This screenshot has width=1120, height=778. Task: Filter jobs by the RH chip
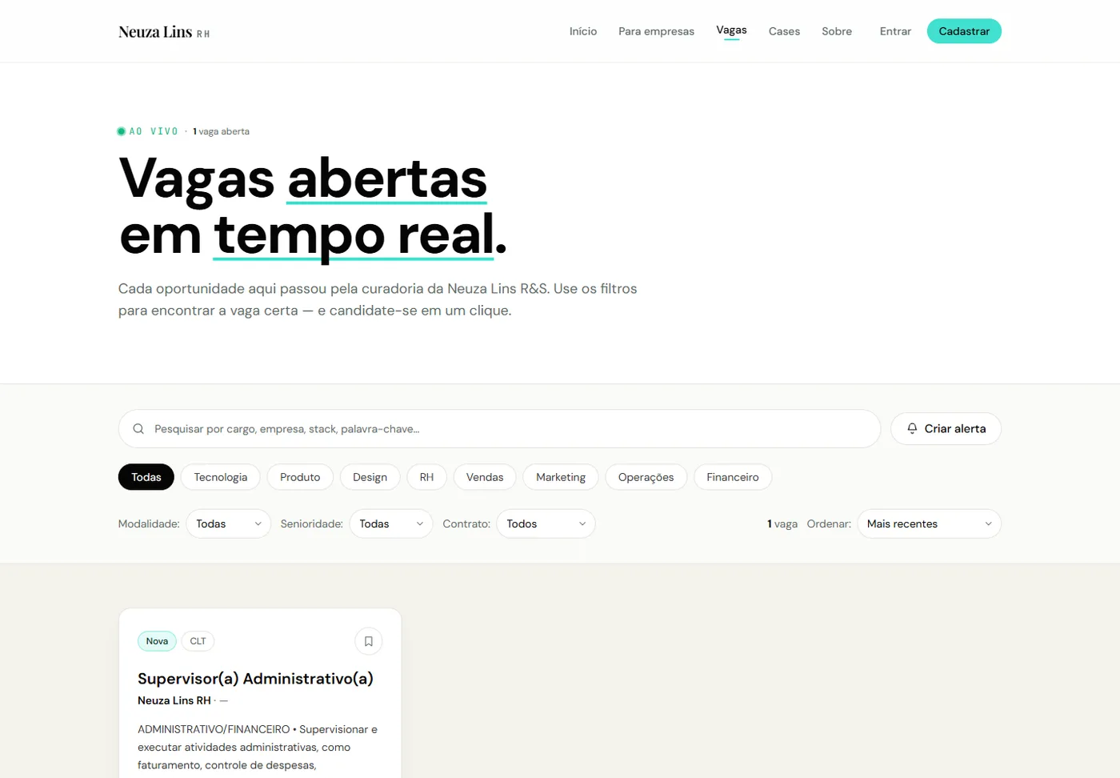tap(427, 477)
